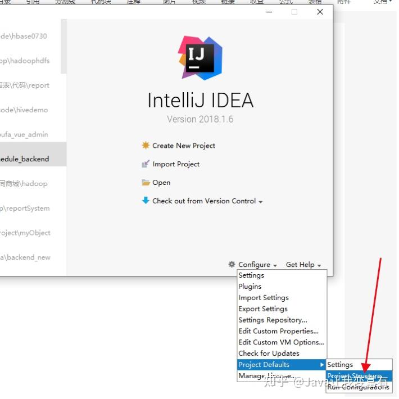399x399 pixels.
Task: Select Manage License... entry
Action: coord(282,376)
